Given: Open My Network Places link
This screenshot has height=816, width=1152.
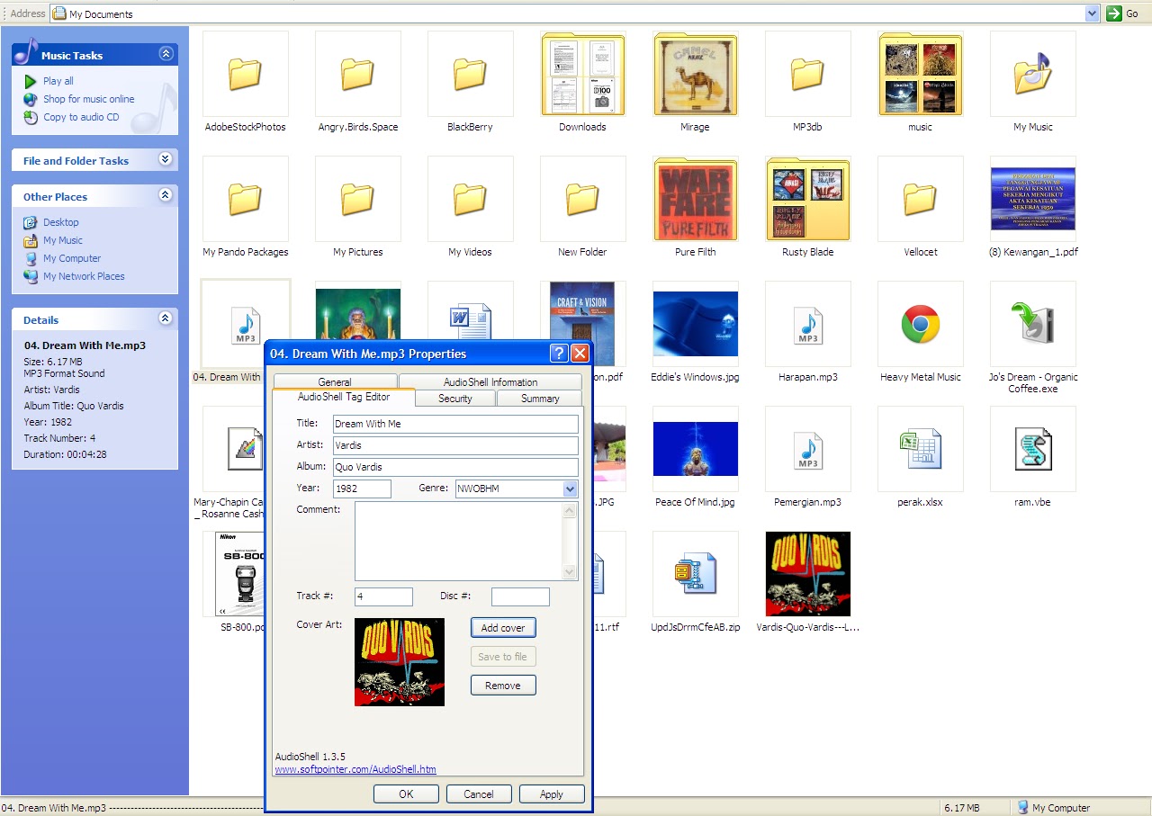Looking at the screenshot, I should click(x=84, y=276).
